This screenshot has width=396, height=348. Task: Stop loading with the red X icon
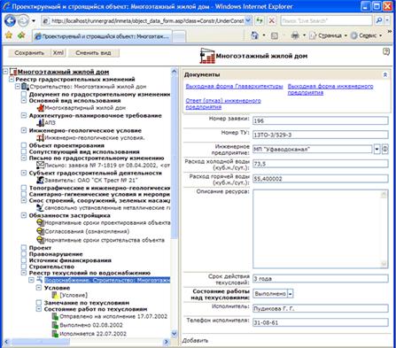(271, 20)
